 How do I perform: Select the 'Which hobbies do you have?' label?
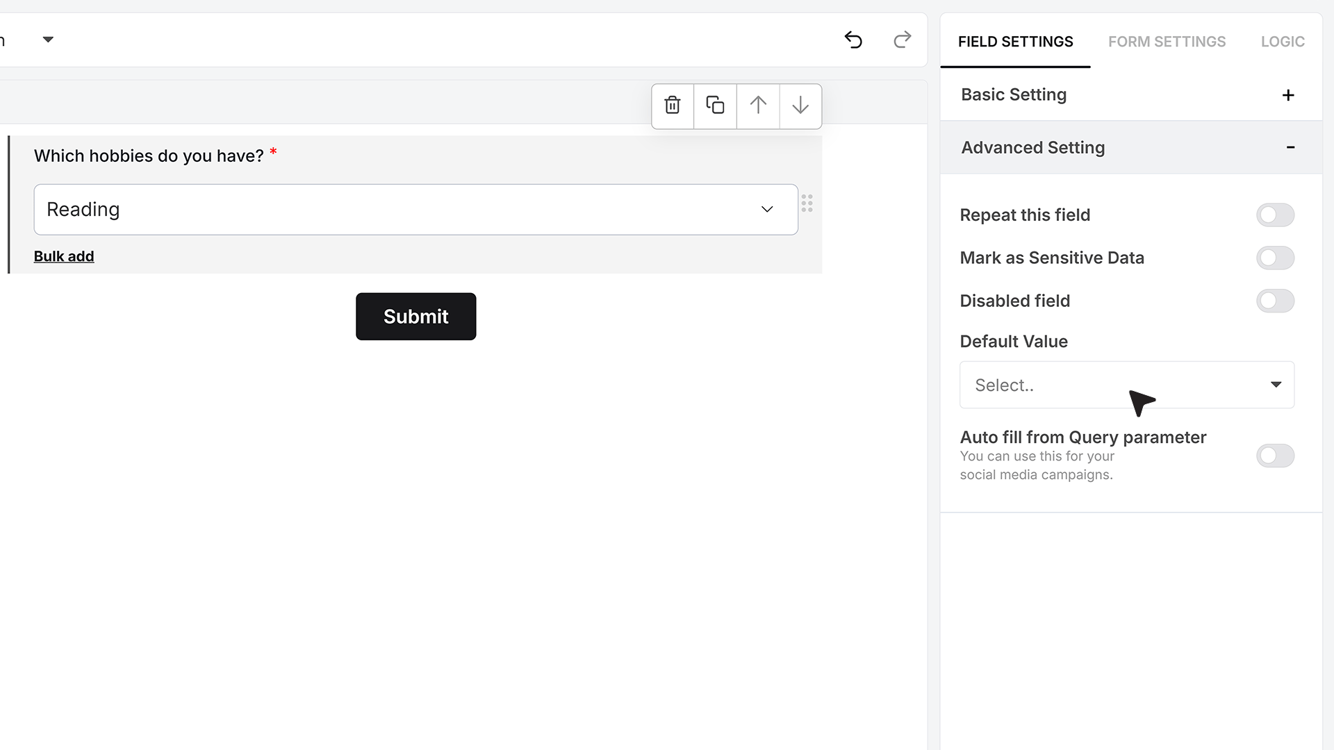tap(149, 156)
